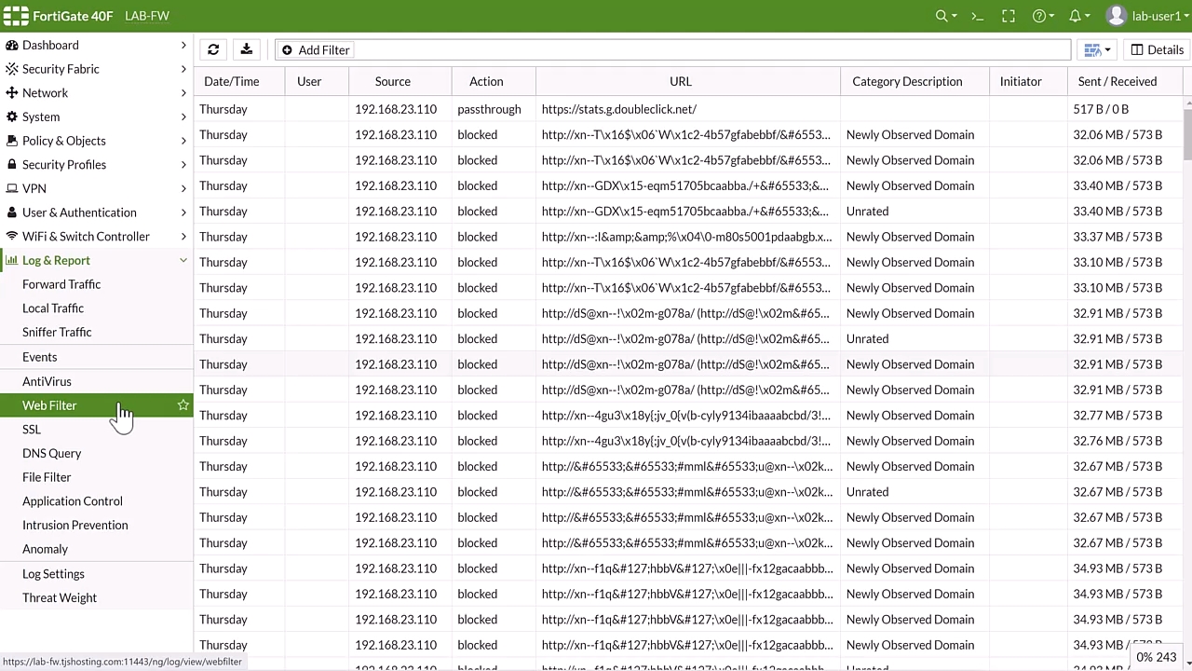Open the log source selector dropdown

coord(1097,49)
